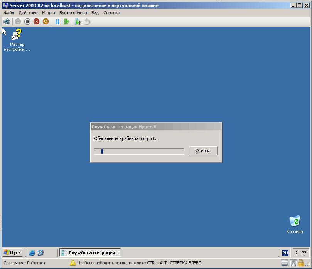Click the warning icon in status bar

73,262
